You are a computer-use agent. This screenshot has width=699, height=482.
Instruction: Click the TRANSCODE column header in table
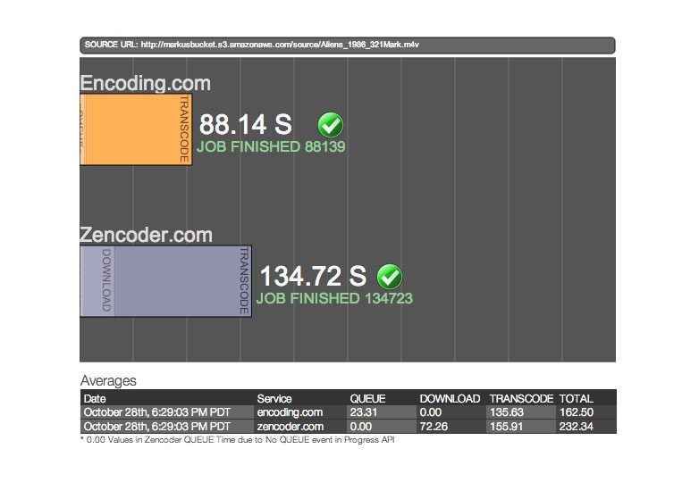tap(521, 399)
